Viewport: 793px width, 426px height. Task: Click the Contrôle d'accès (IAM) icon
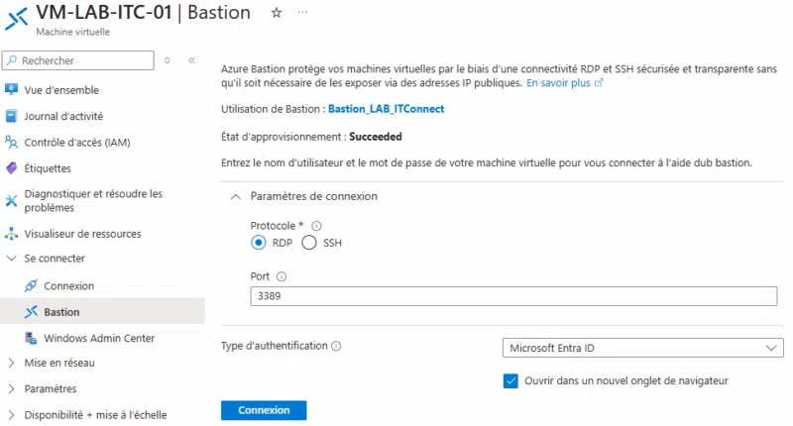pos(12,142)
